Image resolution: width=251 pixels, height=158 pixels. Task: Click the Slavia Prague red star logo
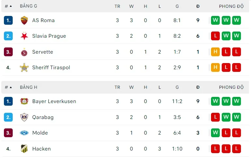(x=24, y=36)
